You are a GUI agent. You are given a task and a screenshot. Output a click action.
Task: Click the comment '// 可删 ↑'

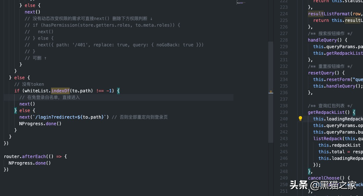click(36, 58)
